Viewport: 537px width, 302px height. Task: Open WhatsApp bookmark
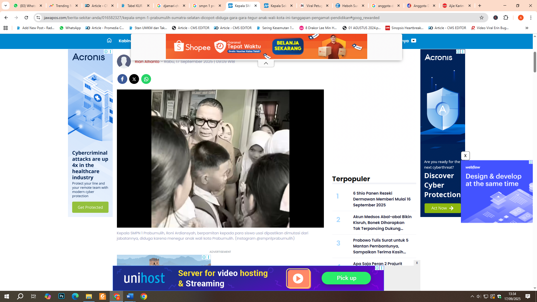pos(70,28)
